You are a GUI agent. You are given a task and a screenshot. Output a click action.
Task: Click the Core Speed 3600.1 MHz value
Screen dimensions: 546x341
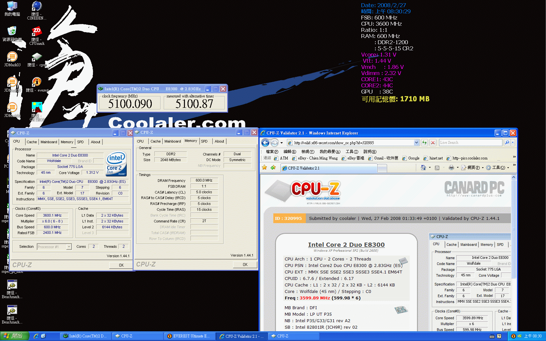coord(52,215)
